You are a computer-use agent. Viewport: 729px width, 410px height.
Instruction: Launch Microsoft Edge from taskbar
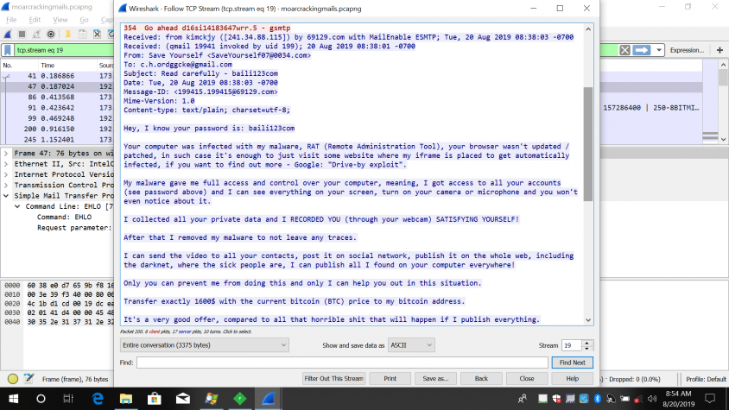click(98, 399)
